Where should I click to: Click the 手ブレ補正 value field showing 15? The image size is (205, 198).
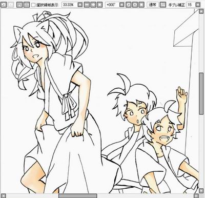(x=191, y=5)
